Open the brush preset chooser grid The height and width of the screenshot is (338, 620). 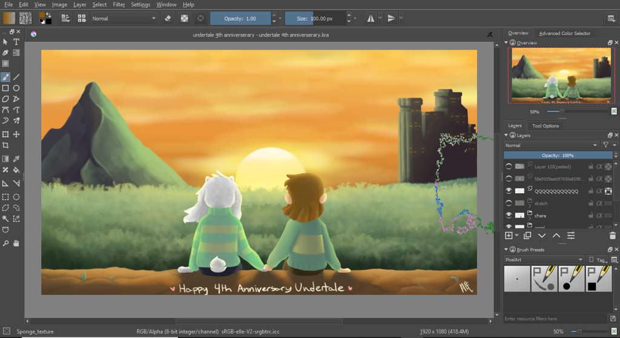(82, 18)
